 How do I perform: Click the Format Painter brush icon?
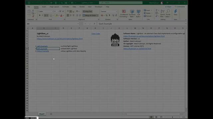point(33,16)
